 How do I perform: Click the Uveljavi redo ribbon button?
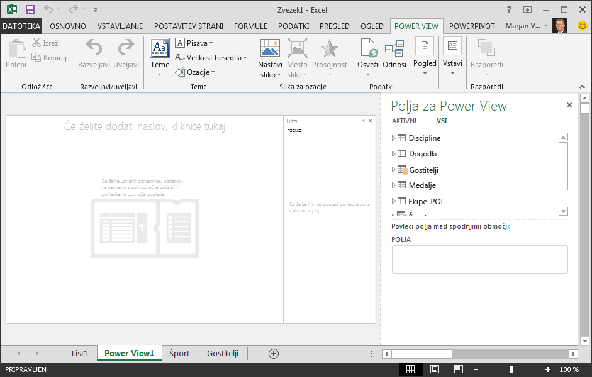pyautogui.click(x=126, y=54)
